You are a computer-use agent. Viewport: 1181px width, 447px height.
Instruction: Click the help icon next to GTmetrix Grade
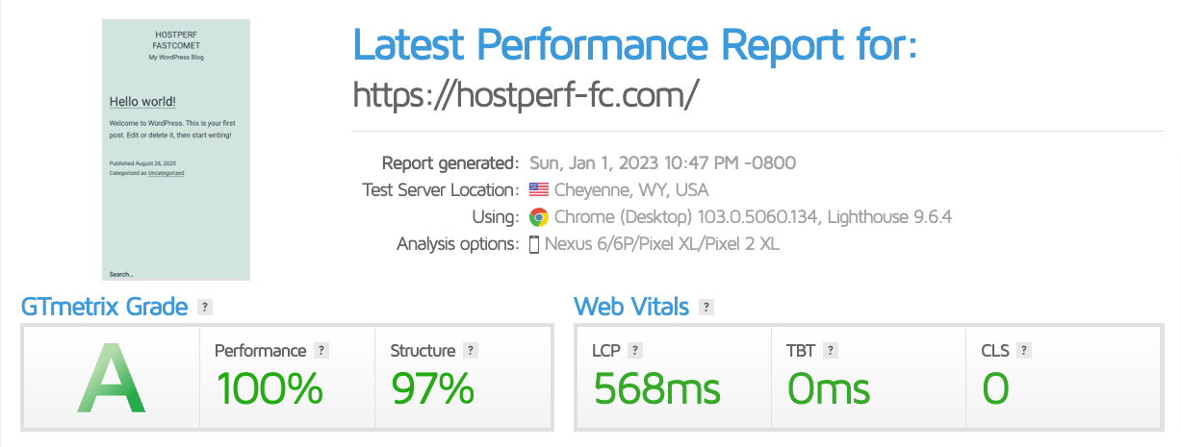(204, 308)
